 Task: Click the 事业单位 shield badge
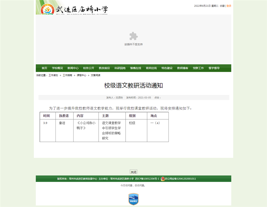coord(133,199)
